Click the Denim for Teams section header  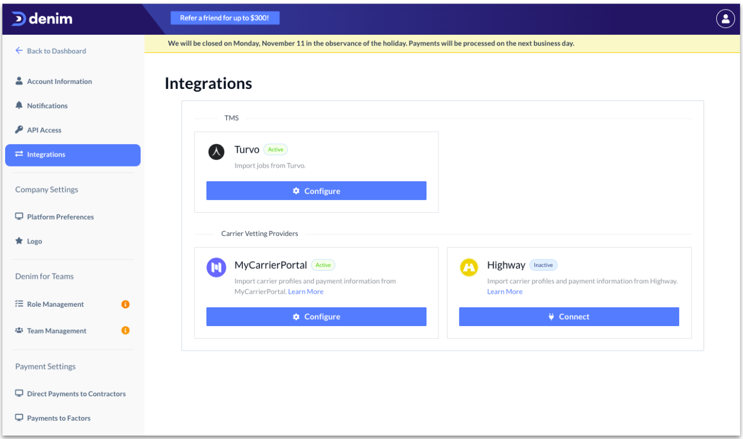(44, 277)
